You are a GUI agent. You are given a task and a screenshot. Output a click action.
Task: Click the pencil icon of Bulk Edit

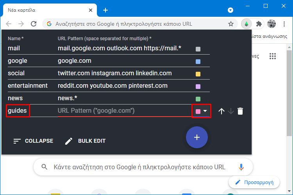click(69, 141)
